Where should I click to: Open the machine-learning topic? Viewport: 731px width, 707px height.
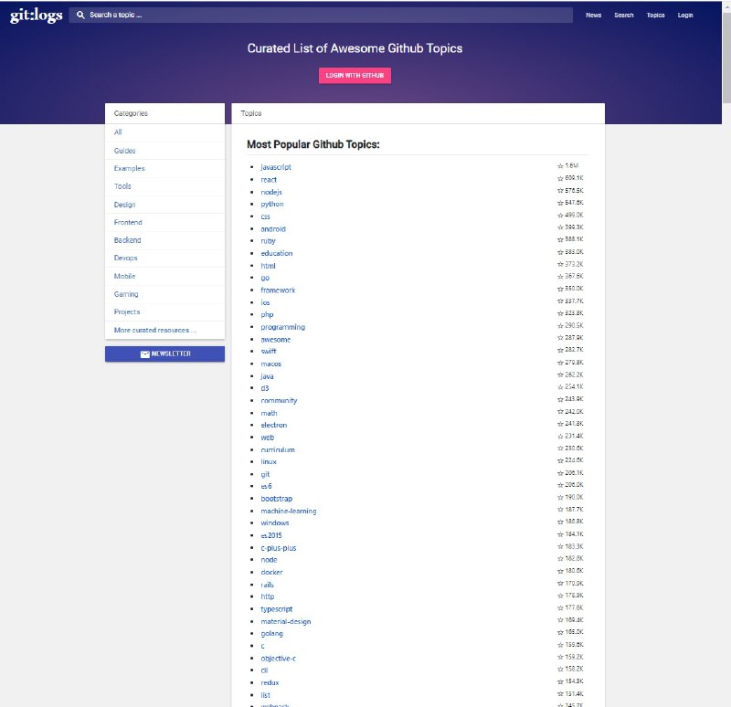click(x=289, y=512)
